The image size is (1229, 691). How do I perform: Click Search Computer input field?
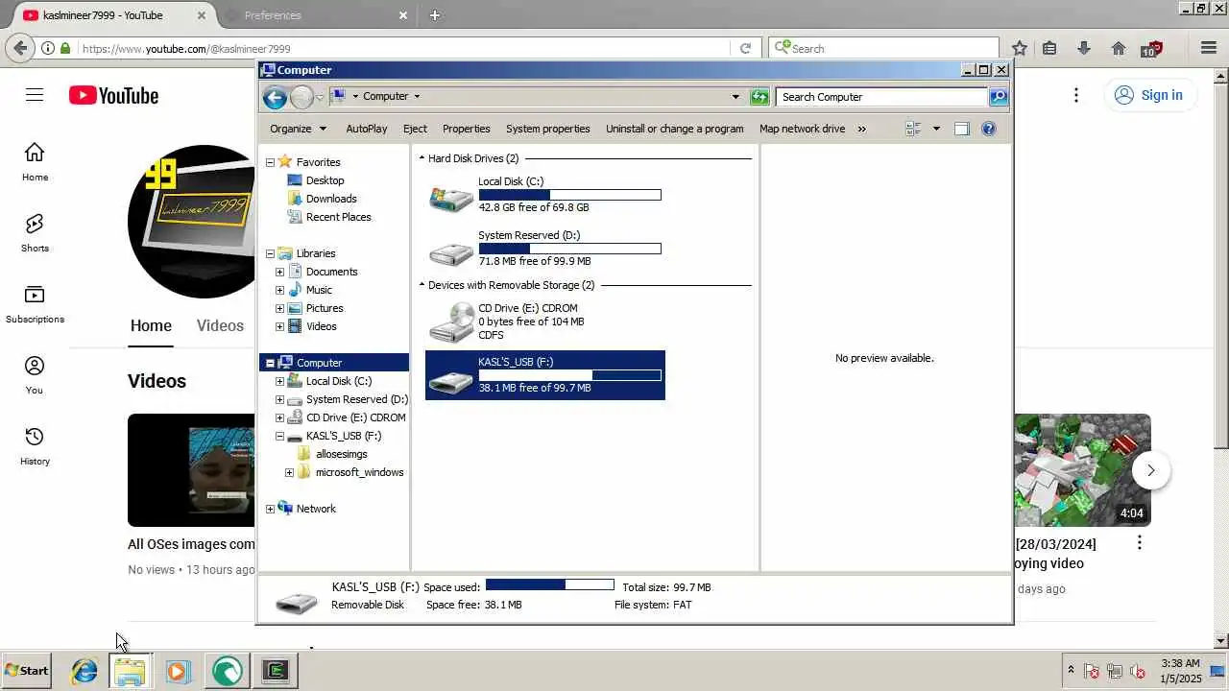[882, 97]
